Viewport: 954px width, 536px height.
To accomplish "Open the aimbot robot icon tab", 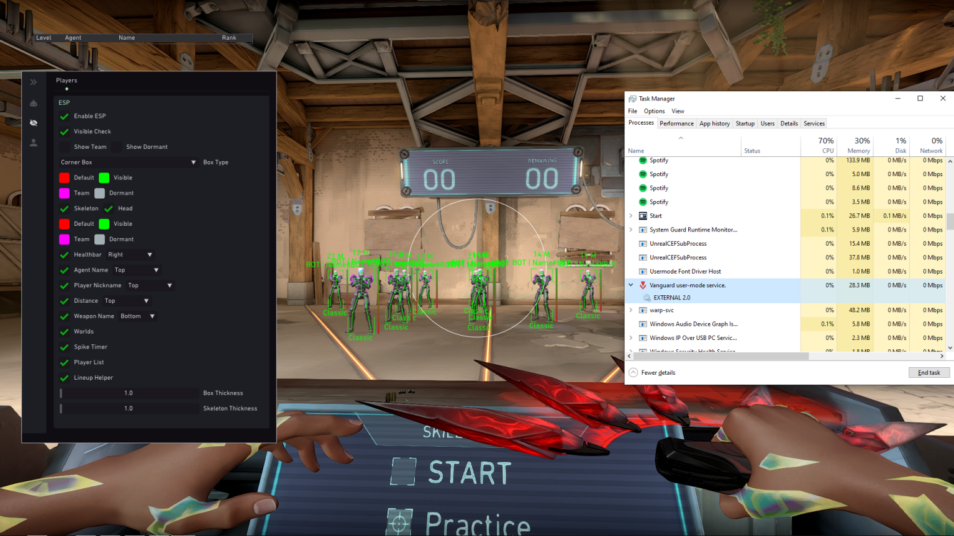I will [x=34, y=103].
